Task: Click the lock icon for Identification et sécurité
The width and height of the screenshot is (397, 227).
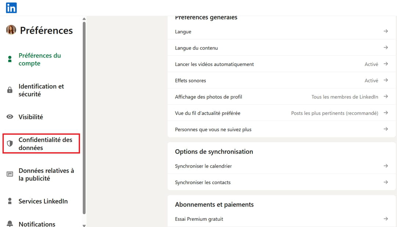Action: click(x=10, y=90)
